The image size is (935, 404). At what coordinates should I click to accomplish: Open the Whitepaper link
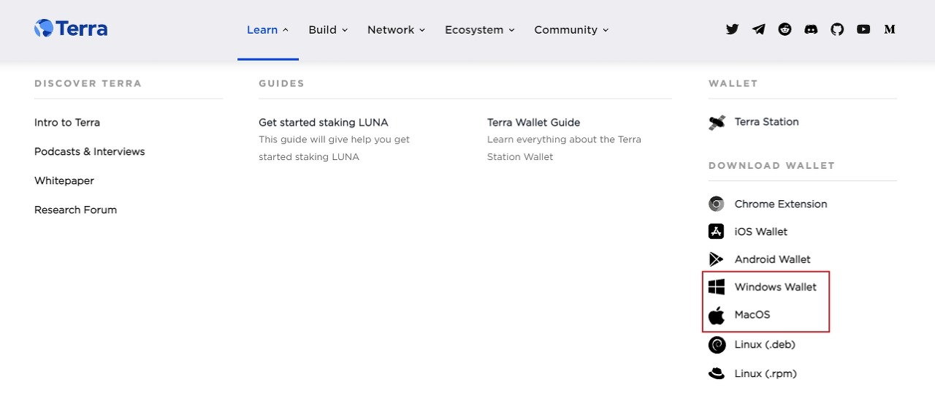64,180
